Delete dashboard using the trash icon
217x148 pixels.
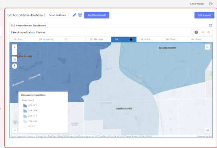(80, 15)
